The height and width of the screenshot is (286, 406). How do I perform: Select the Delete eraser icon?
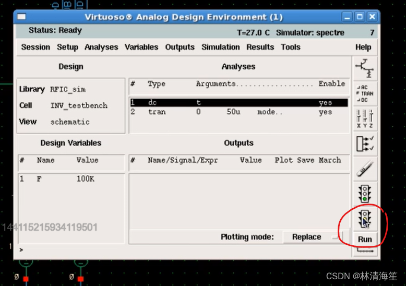365,169
